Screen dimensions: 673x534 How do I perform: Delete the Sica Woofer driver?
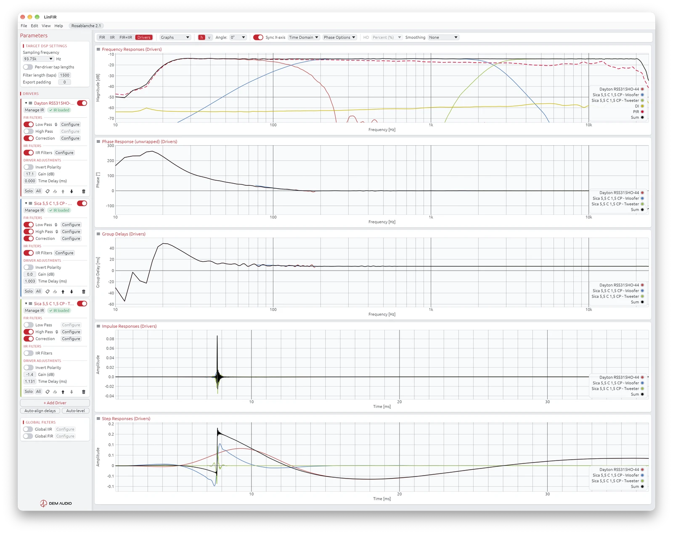coord(83,292)
